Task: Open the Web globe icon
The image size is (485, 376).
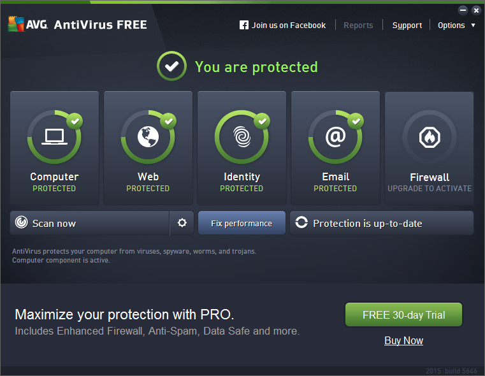Action: click(x=148, y=137)
